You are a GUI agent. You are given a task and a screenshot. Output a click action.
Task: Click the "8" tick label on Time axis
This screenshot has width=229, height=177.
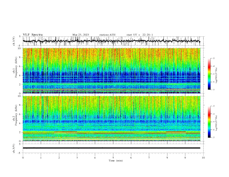[x=167, y=158]
